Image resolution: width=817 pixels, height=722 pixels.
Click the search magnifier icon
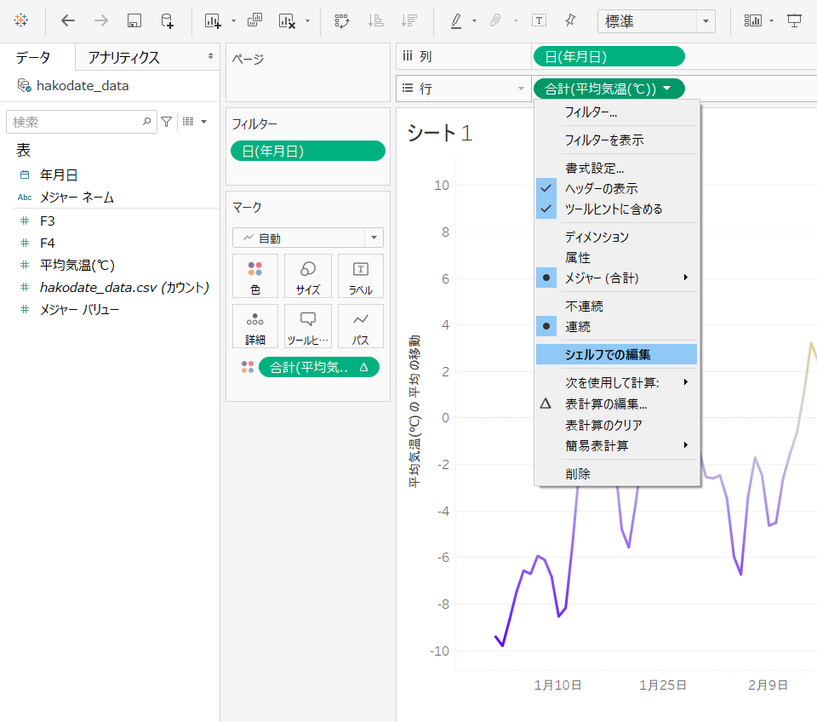click(147, 122)
